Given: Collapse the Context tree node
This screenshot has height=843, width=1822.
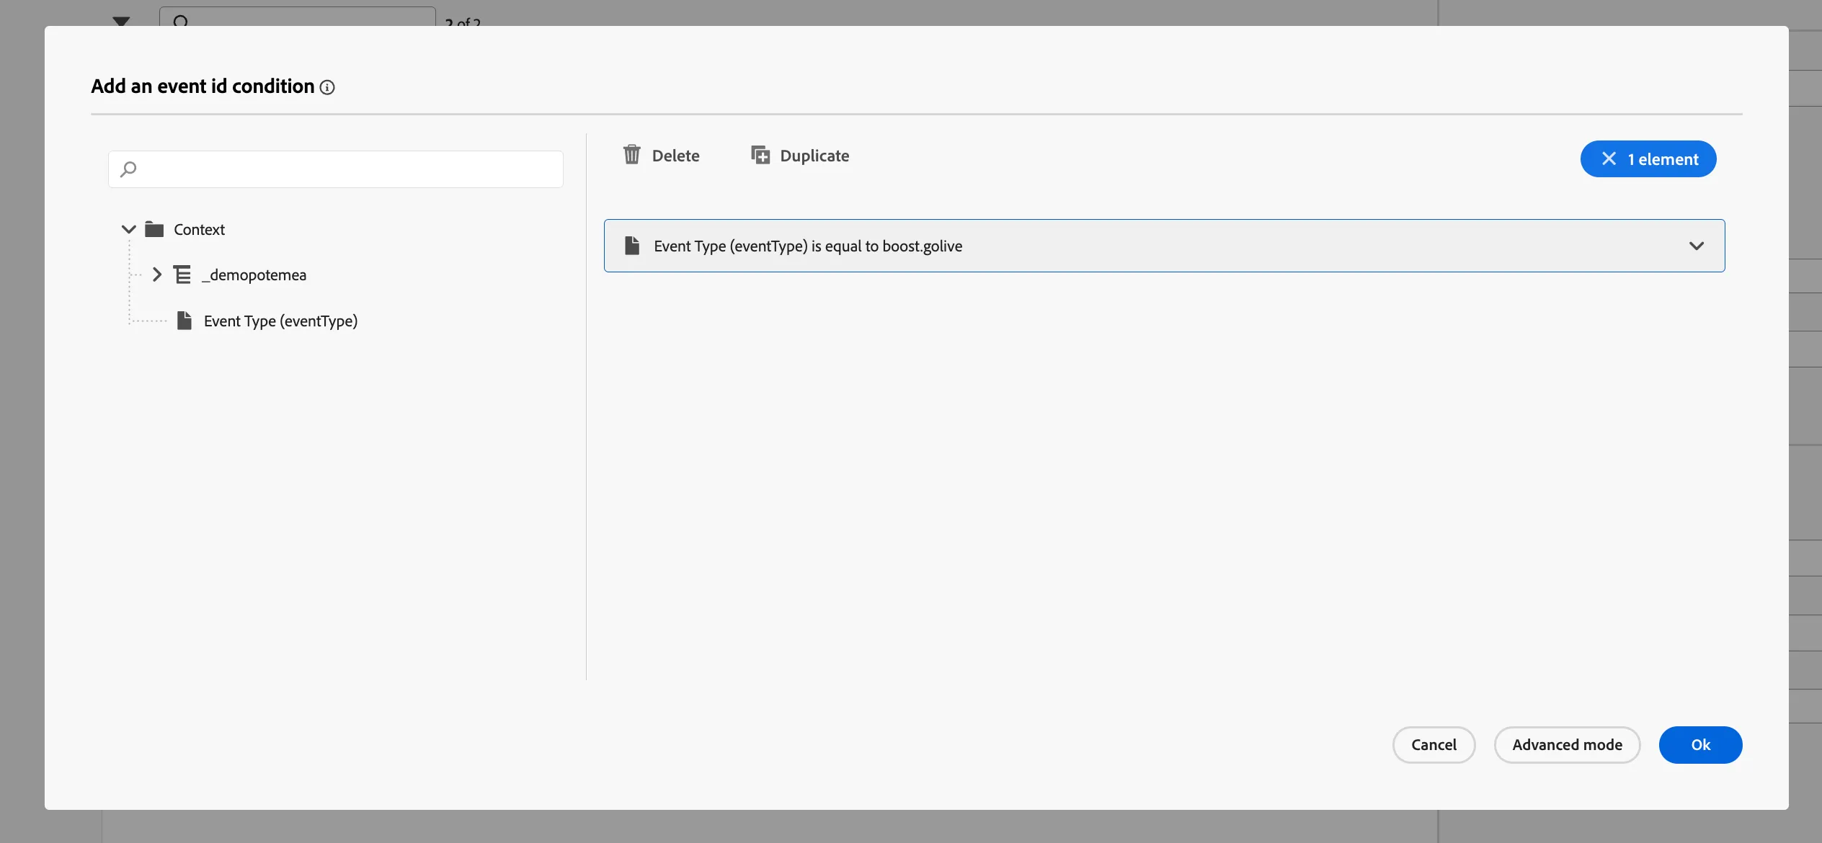Looking at the screenshot, I should [128, 229].
